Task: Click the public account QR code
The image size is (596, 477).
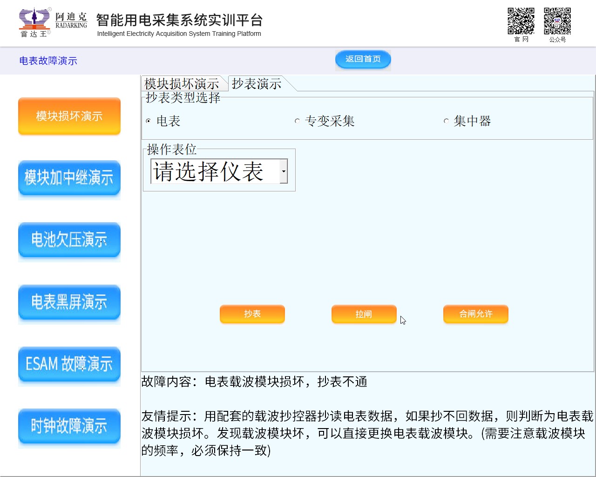Action: point(557,21)
